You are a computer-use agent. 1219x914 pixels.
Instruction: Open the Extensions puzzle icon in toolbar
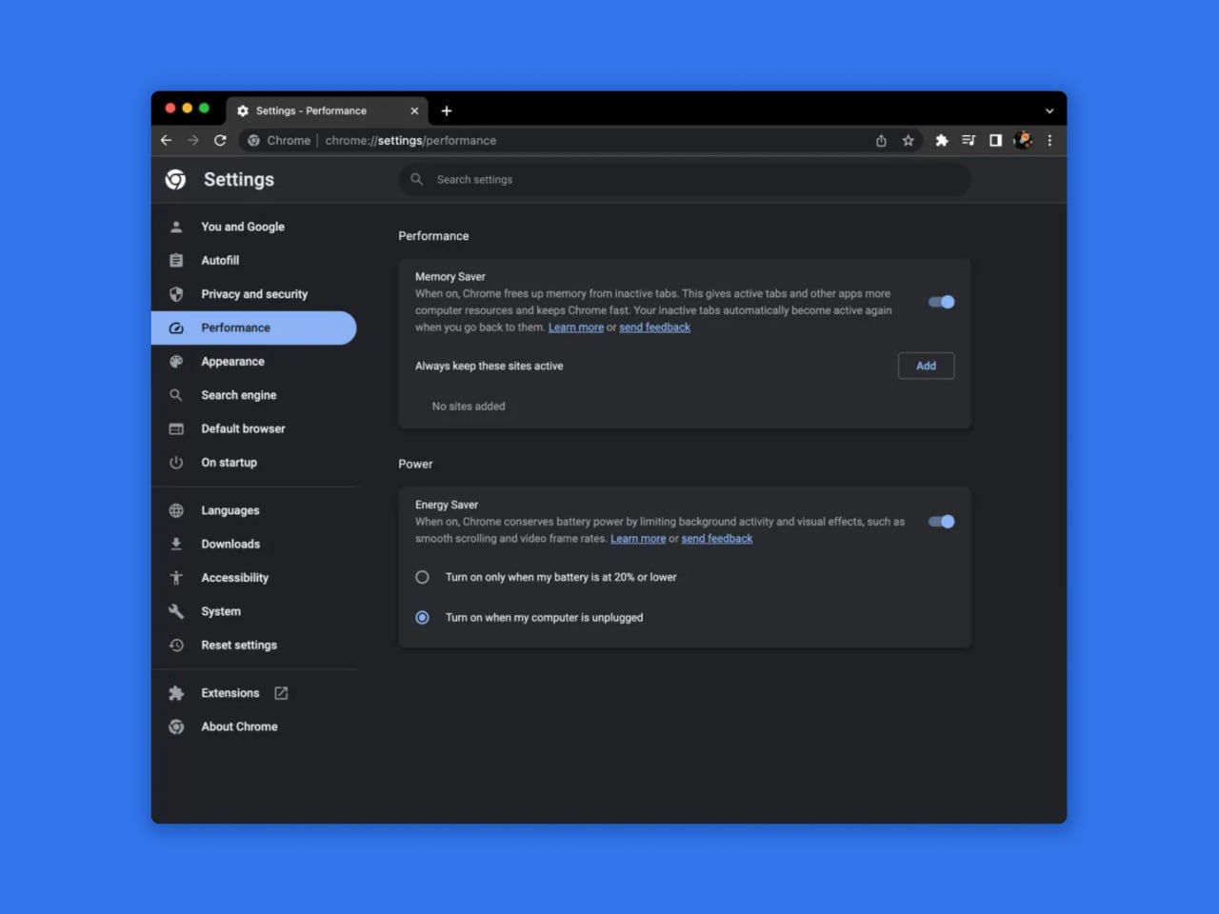click(x=941, y=140)
